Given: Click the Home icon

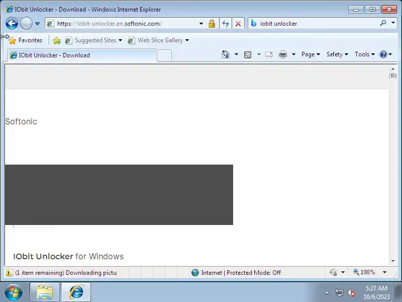Looking at the screenshot, I should click(x=226, y=54).
